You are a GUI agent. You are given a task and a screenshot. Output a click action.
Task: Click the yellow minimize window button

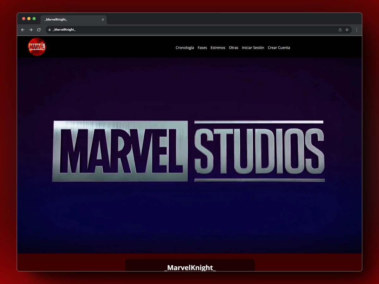coord(29,19)
